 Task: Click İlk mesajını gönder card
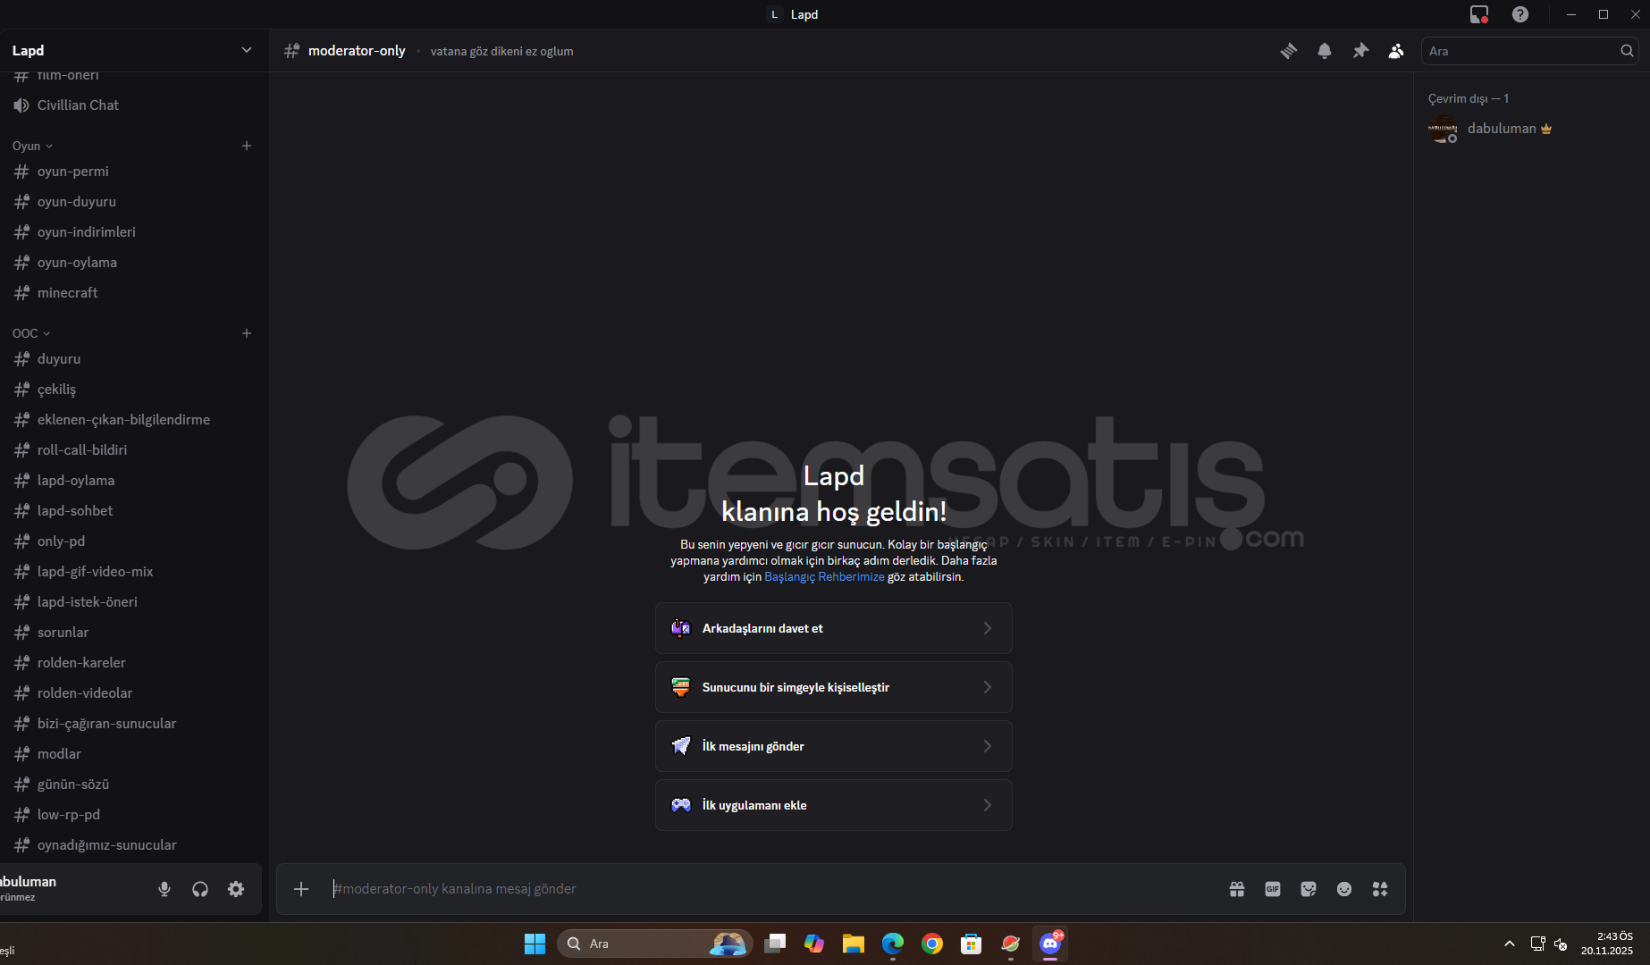[x=834, y=746]
